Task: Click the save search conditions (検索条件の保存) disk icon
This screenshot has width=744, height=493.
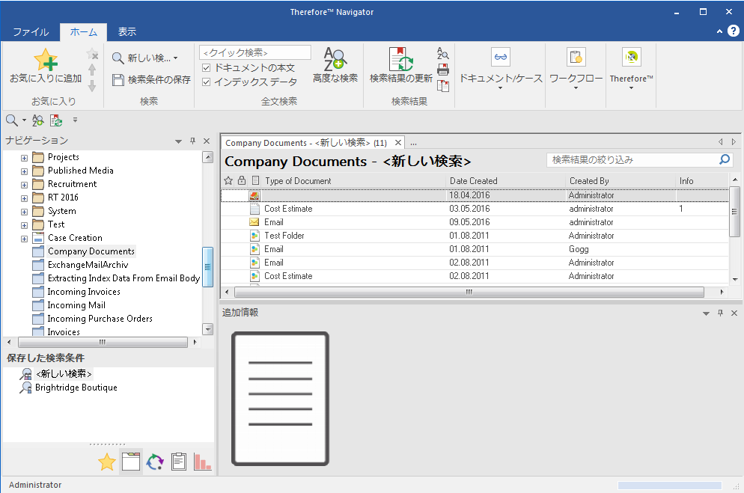Action: 118,79
